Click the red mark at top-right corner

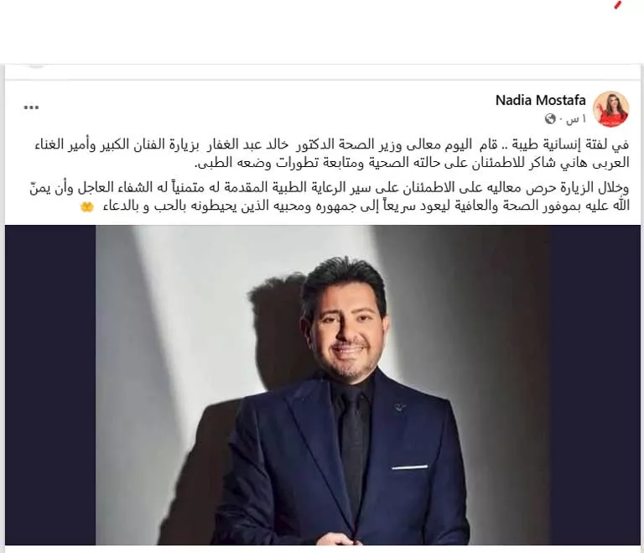click(x=617, y=5)
